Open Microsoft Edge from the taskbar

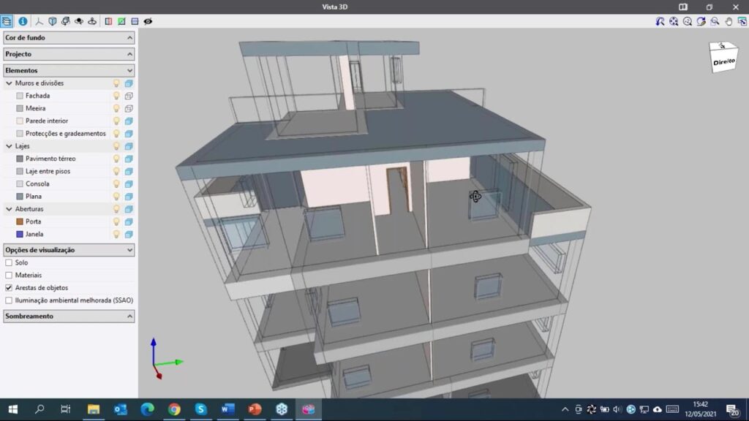tap(147, 409)
